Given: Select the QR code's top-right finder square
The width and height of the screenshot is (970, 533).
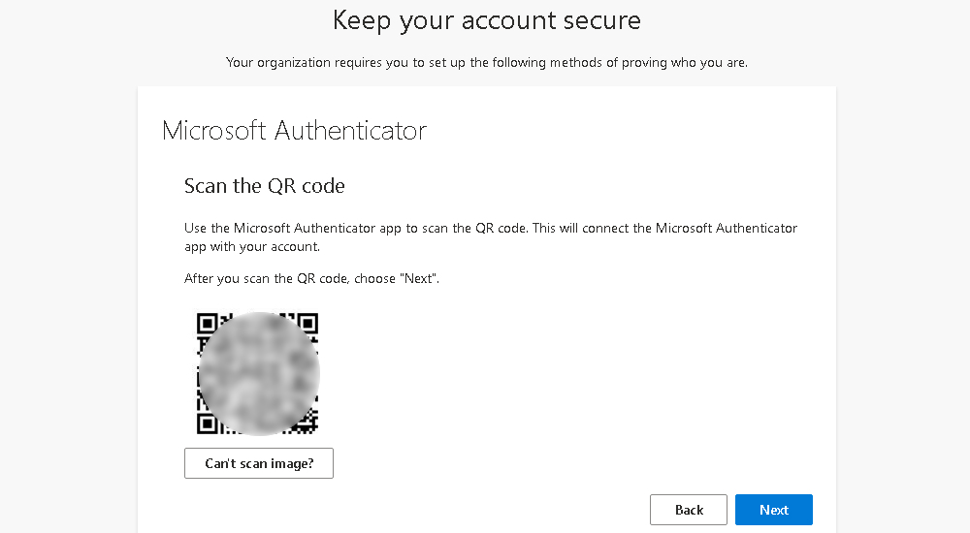Looking at the screenshot, I should tap(308, 323).
